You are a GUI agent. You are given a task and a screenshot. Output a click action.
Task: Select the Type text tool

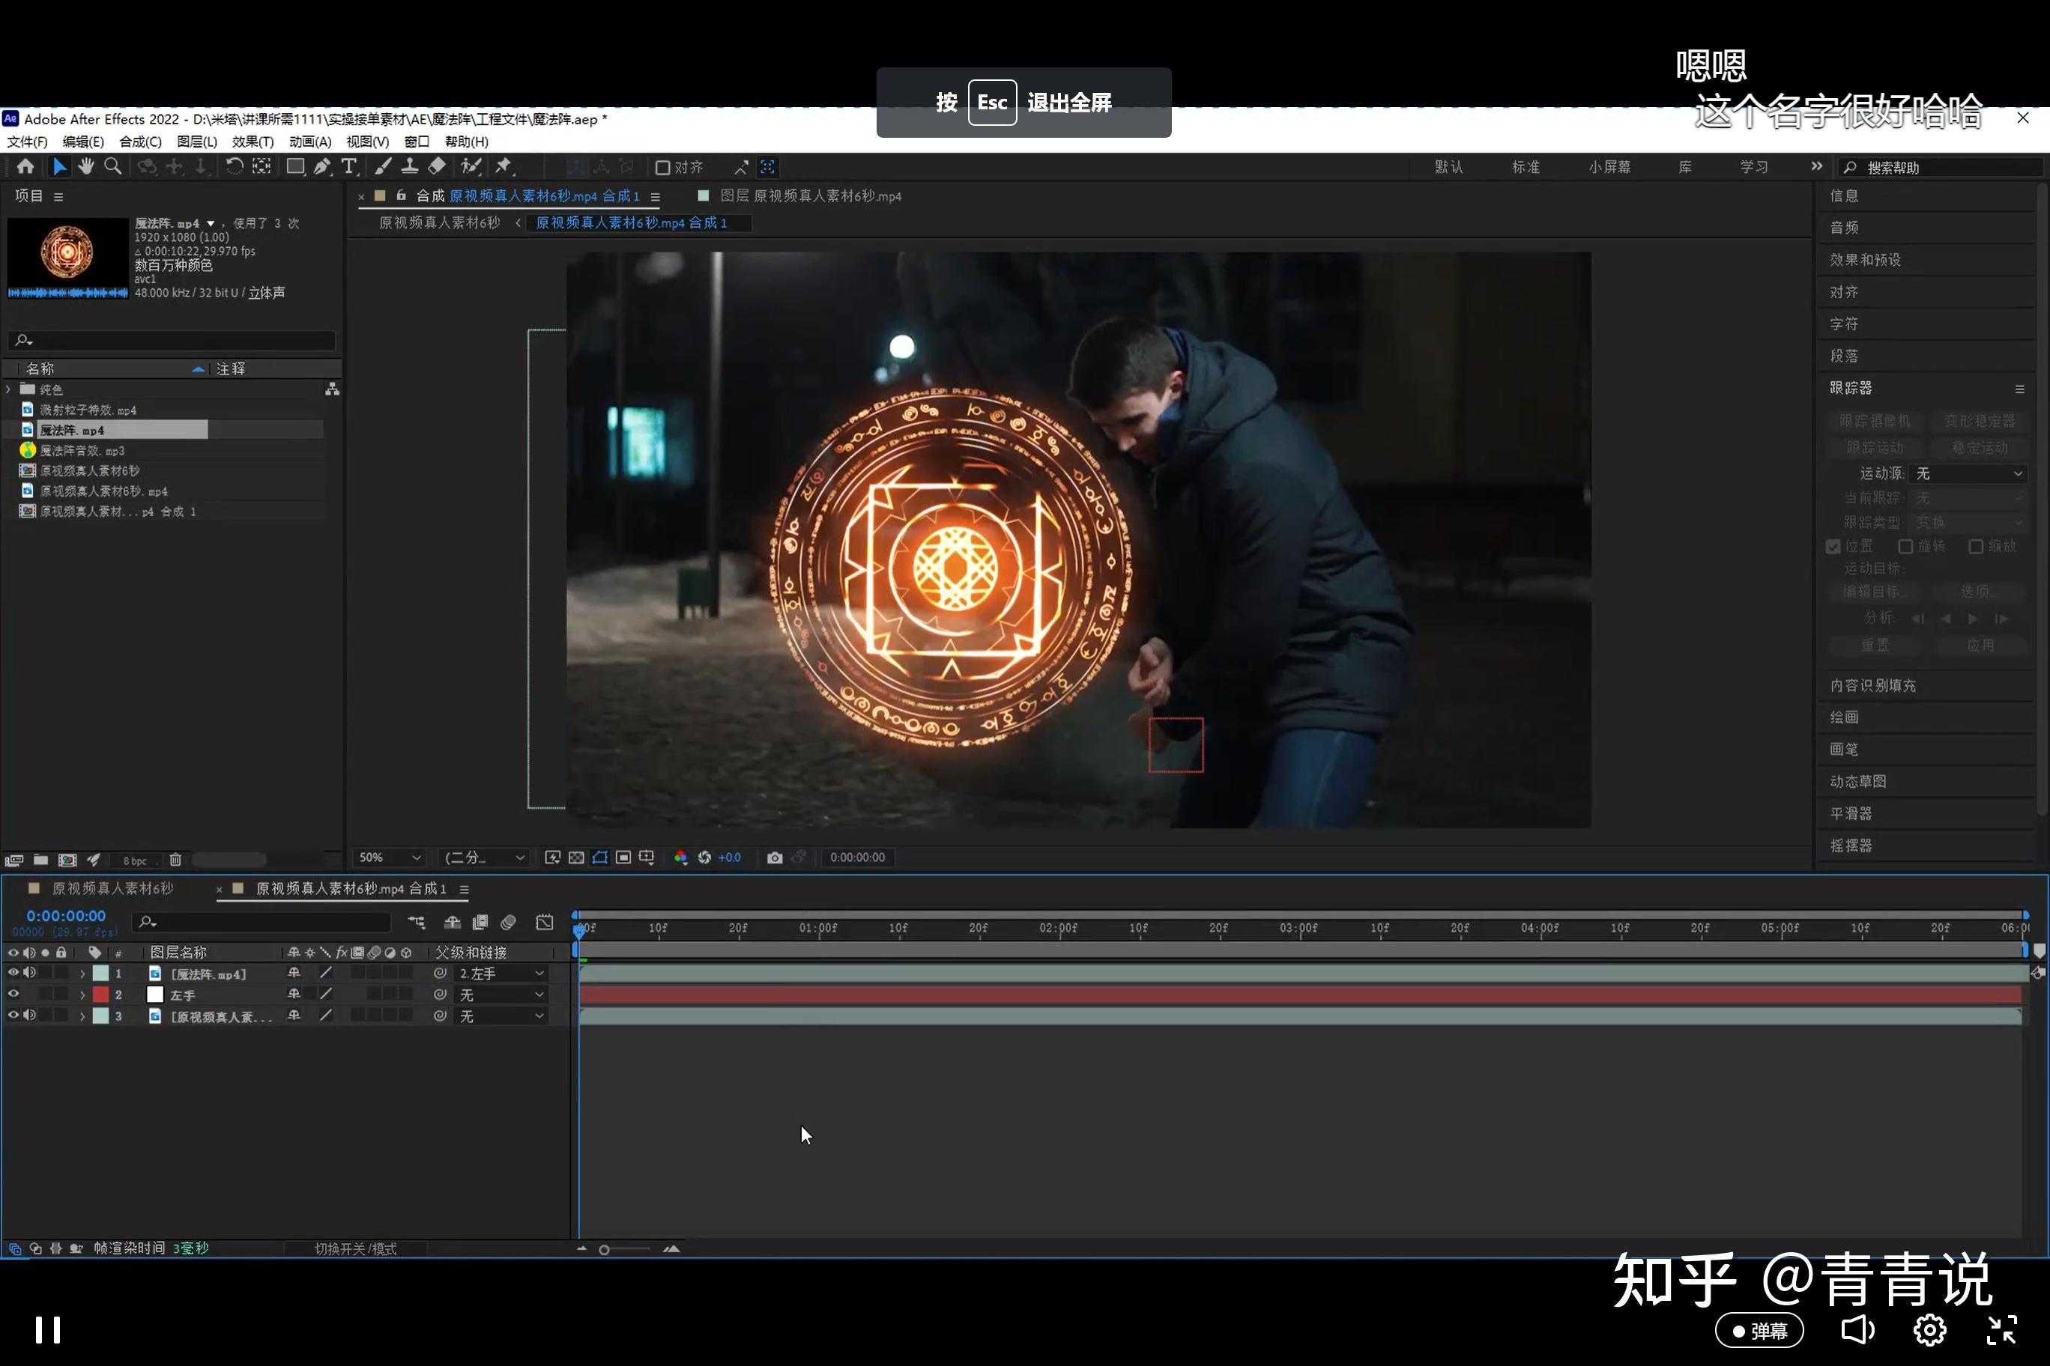348,166
